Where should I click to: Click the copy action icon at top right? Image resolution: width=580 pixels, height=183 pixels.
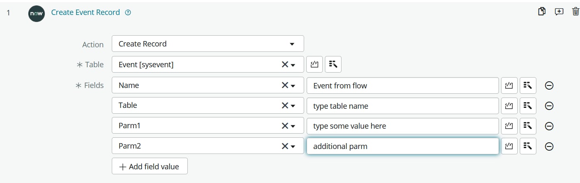[542, 12]
